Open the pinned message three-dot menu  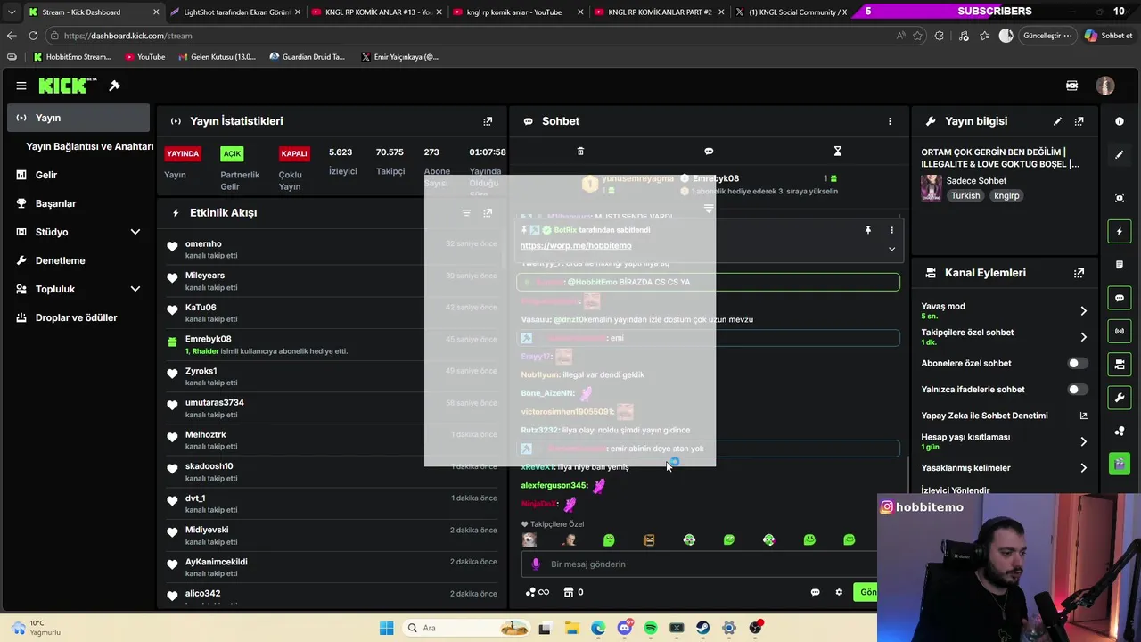click(891, 230)
